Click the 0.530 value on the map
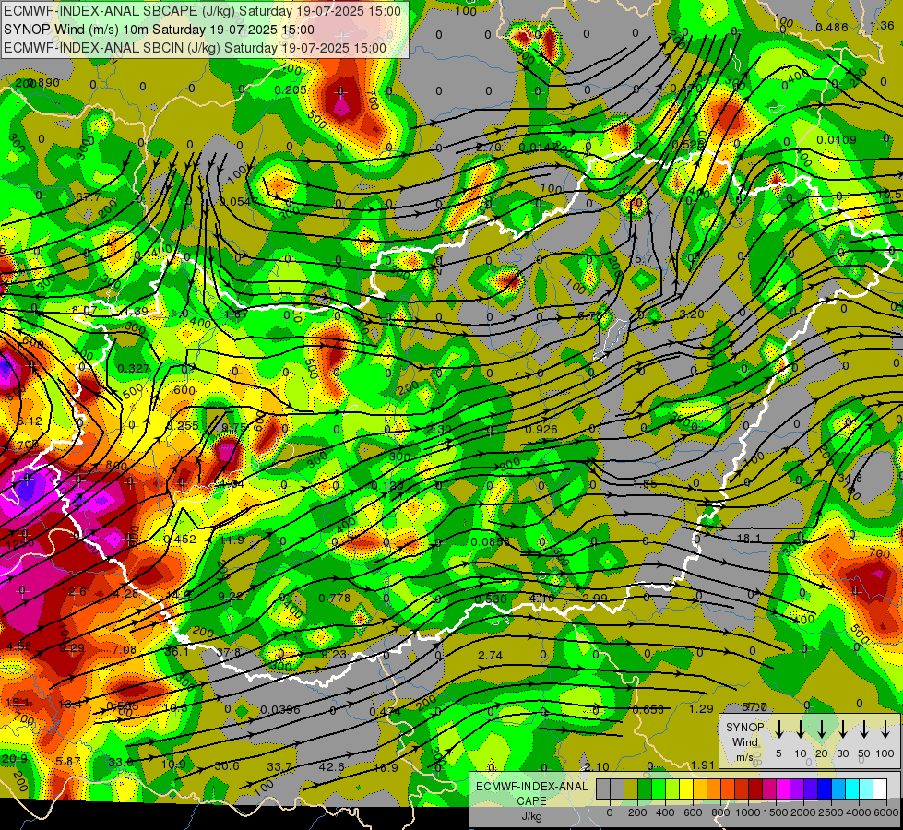Screen dimensions: 903x830 click(491, 599)
